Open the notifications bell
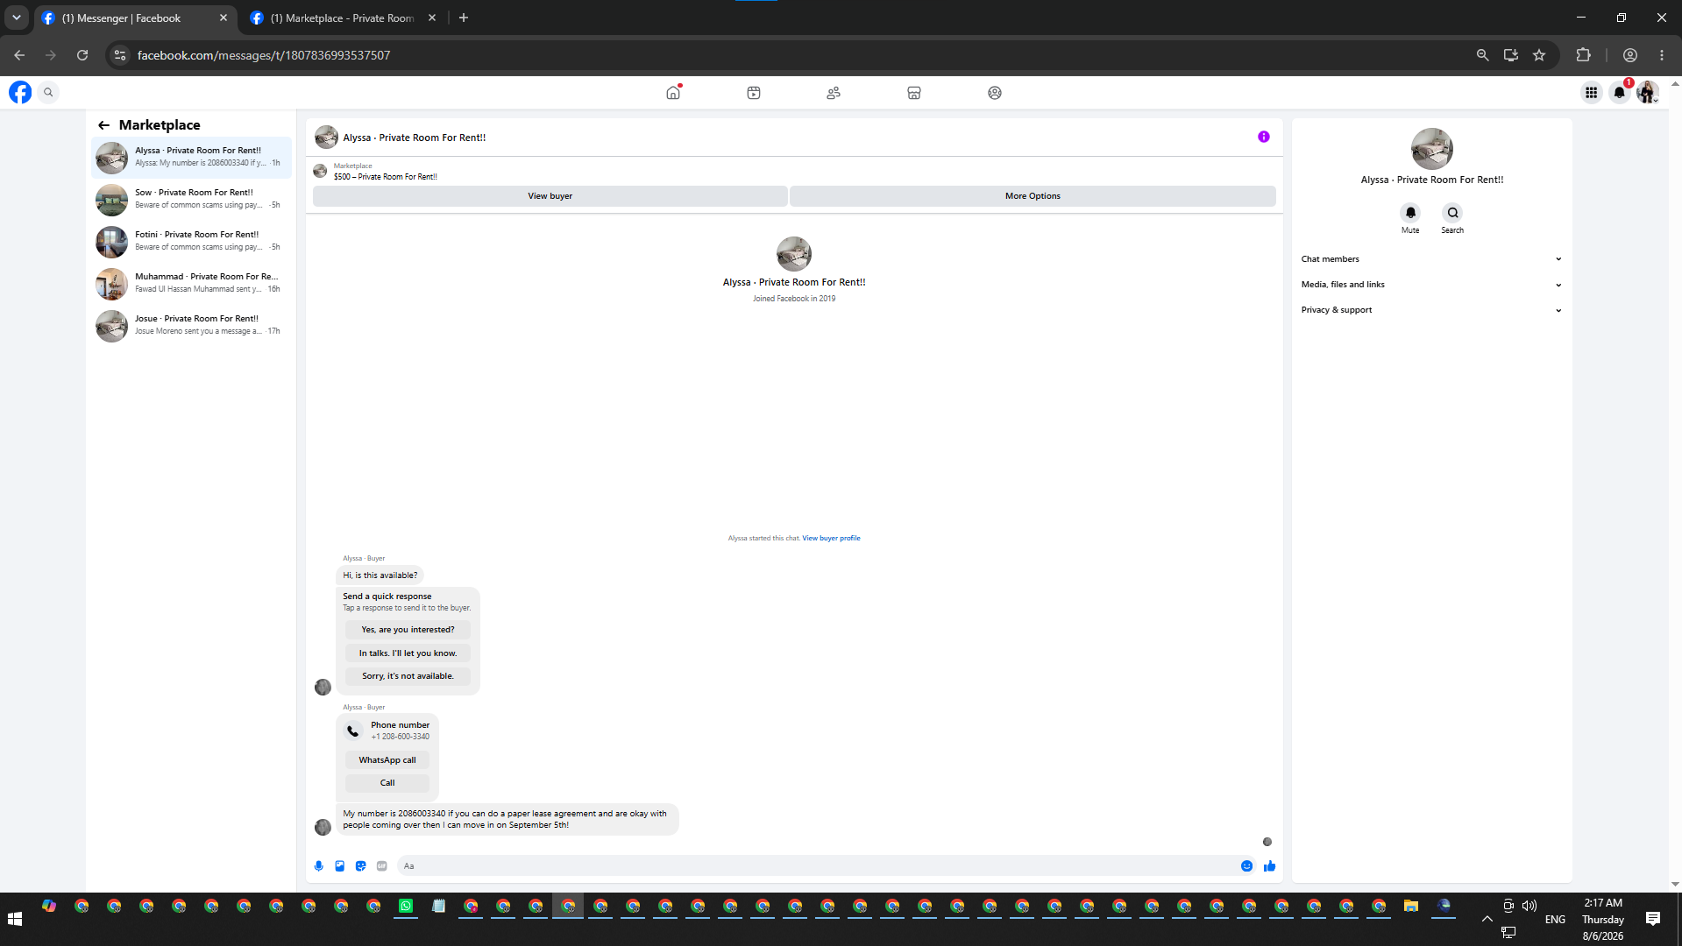The image size is (1682, 946). click(x=1620, y=92)
